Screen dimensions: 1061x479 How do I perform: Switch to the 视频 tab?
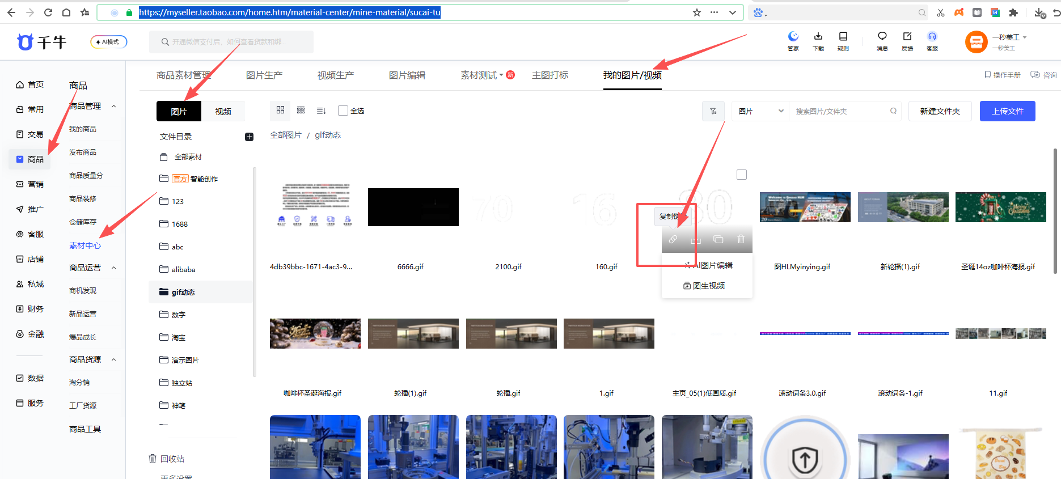(223, 112)
